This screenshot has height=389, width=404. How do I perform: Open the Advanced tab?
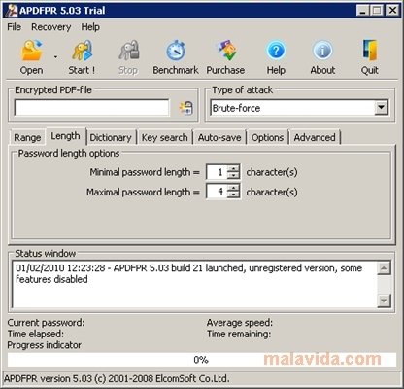click(x=315, y=137)
